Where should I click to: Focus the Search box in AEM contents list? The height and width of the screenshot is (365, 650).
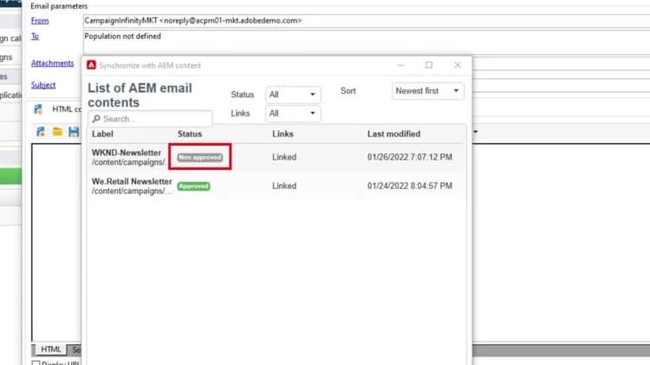[x=151, y=119]
